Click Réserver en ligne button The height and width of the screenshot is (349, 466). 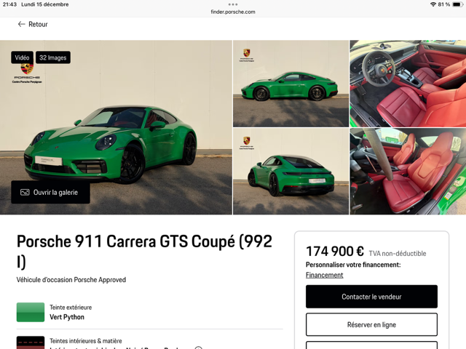(371, 324)
